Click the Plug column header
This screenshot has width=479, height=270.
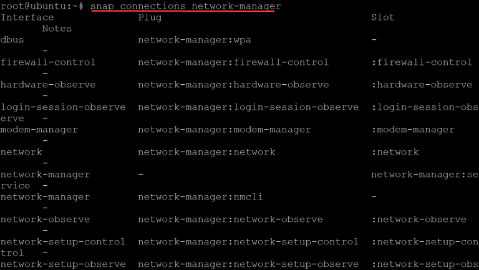point(150,17)
